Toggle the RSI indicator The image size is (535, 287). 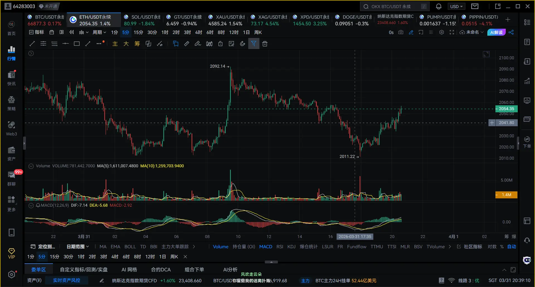pyautogui.click(x=280, y=247)
